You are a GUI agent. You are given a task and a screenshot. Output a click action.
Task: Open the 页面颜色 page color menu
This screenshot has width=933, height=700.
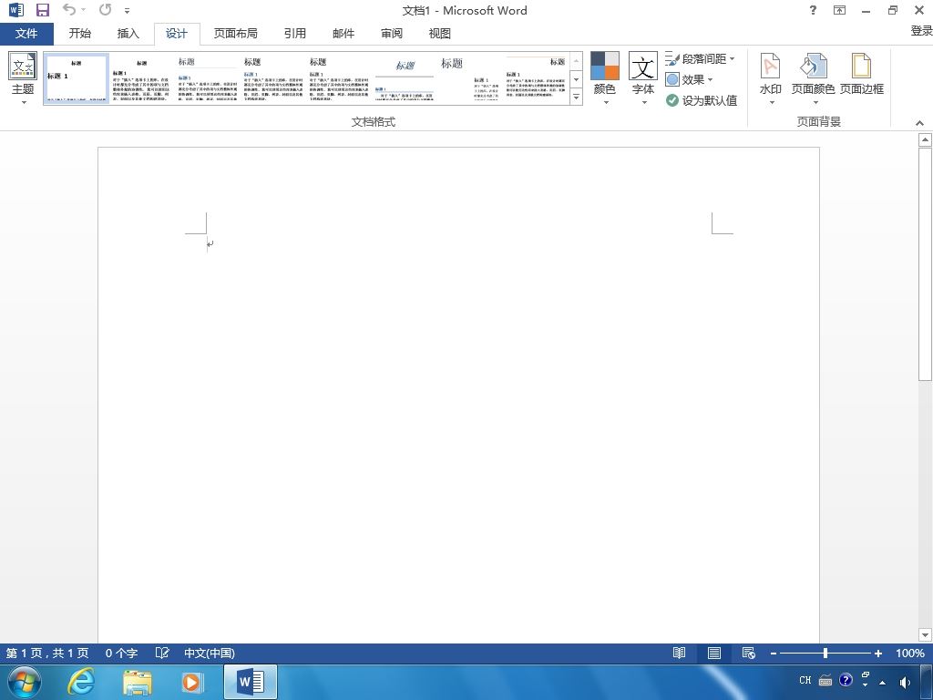point(813,78)
